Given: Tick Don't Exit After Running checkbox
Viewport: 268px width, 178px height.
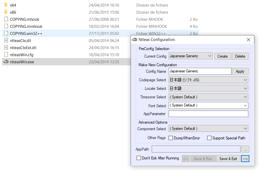Looking at the screenshot, I should coord(139,158).
